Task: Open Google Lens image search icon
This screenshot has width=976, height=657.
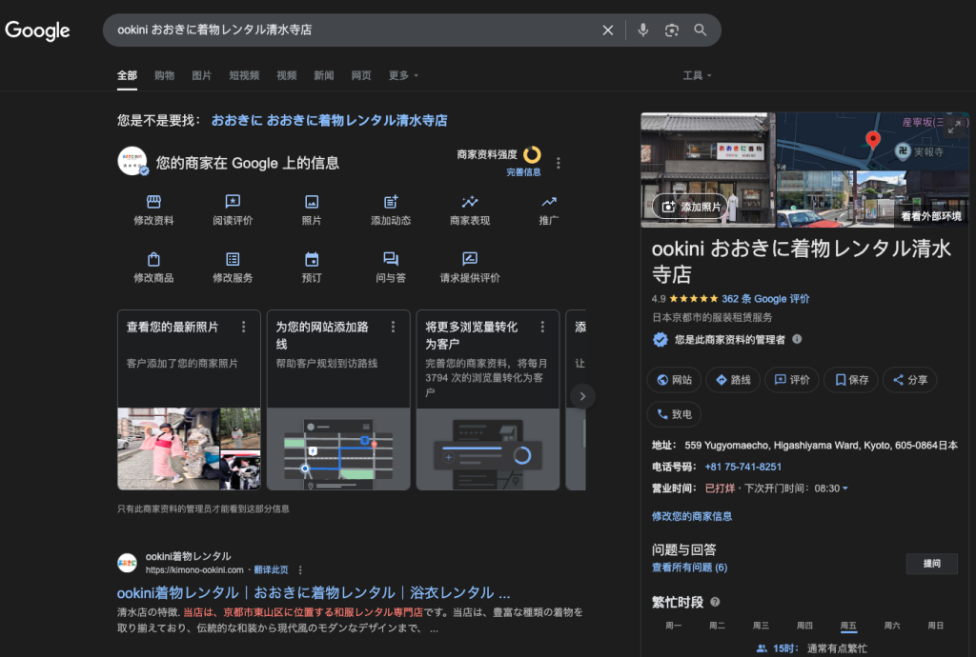Action: tap(672, 30)
